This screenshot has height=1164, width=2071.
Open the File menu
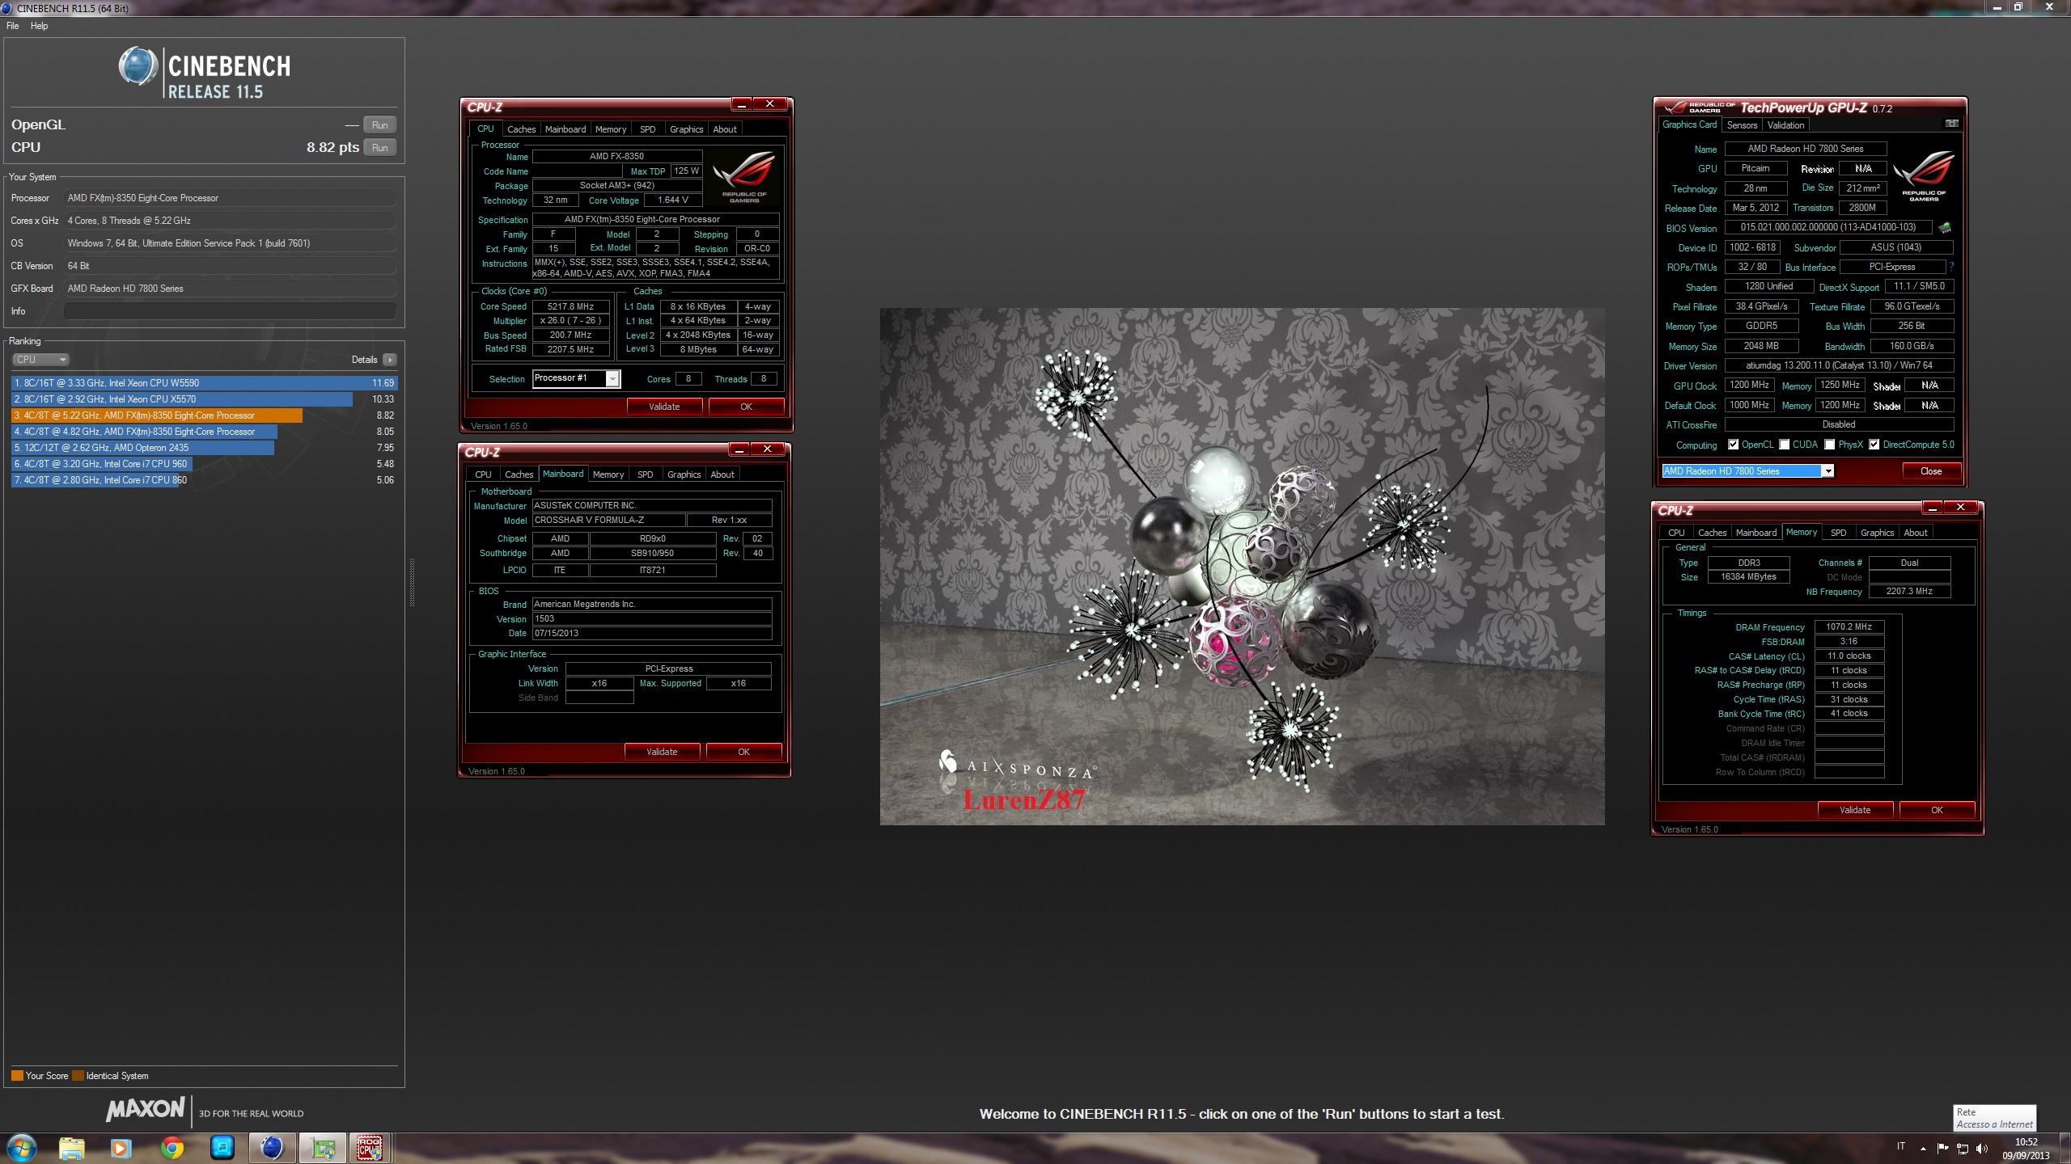[13, 26]
